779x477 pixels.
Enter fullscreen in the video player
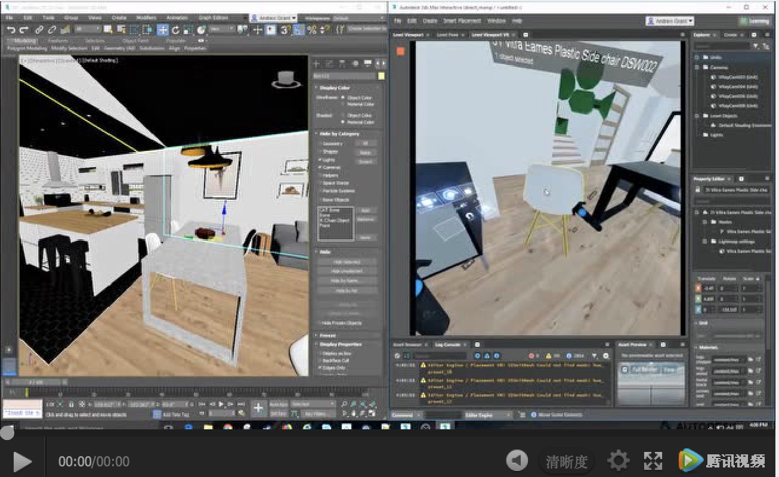tap(653, 460)
